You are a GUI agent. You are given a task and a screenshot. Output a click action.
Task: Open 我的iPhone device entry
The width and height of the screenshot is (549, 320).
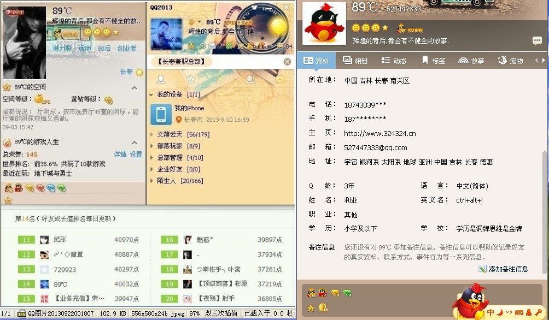point(220,114)
